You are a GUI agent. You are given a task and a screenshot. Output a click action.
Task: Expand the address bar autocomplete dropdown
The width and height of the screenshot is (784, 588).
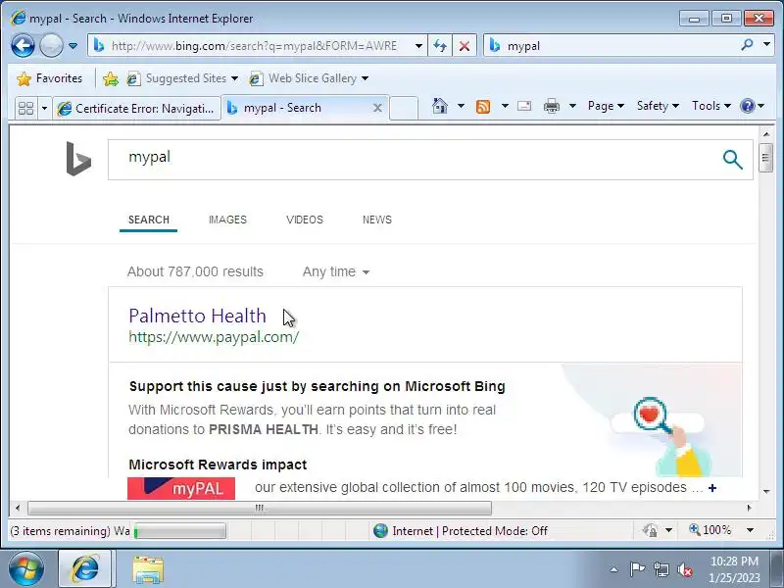point(418,46)
